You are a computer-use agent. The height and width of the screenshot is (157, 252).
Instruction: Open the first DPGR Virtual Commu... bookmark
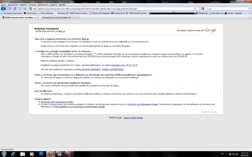tap(77, 13)
